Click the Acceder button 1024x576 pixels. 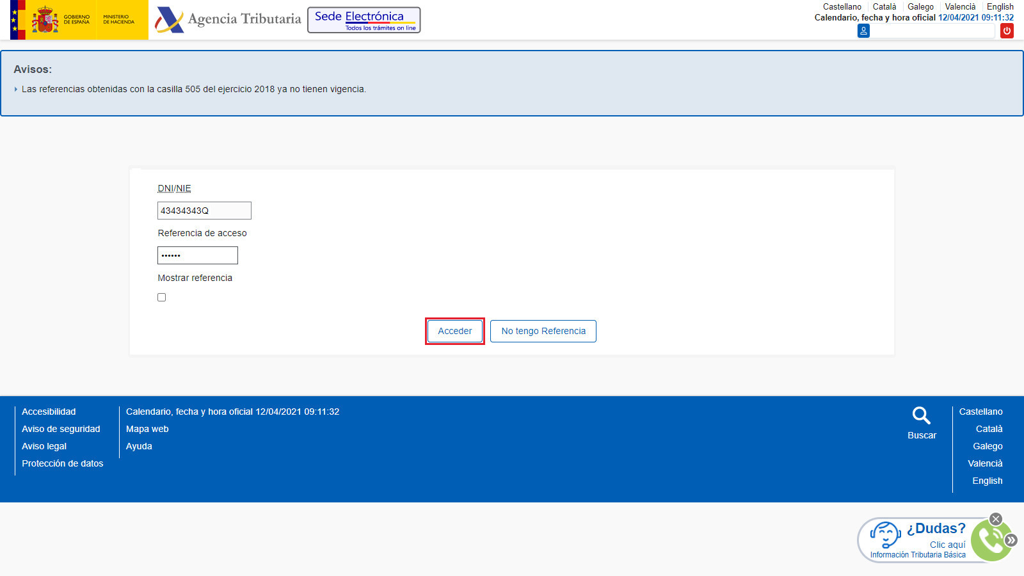click(x=455, y=331)
